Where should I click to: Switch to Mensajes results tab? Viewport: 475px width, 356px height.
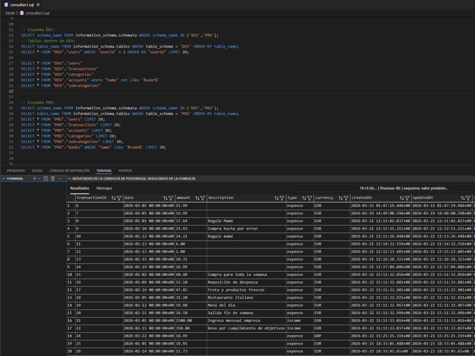click(104, 188)
